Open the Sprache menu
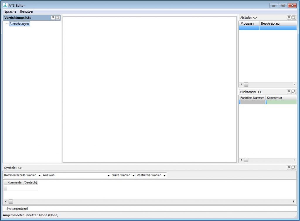 tap(10, 11)
